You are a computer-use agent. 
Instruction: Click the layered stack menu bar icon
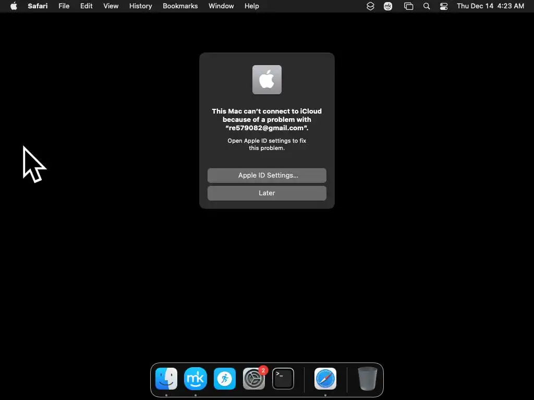370,6
